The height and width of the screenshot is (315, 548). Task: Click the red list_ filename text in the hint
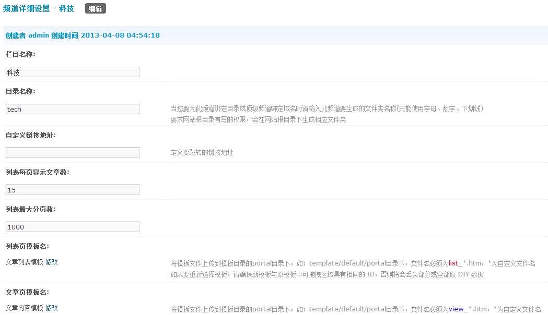pos(456,263)
